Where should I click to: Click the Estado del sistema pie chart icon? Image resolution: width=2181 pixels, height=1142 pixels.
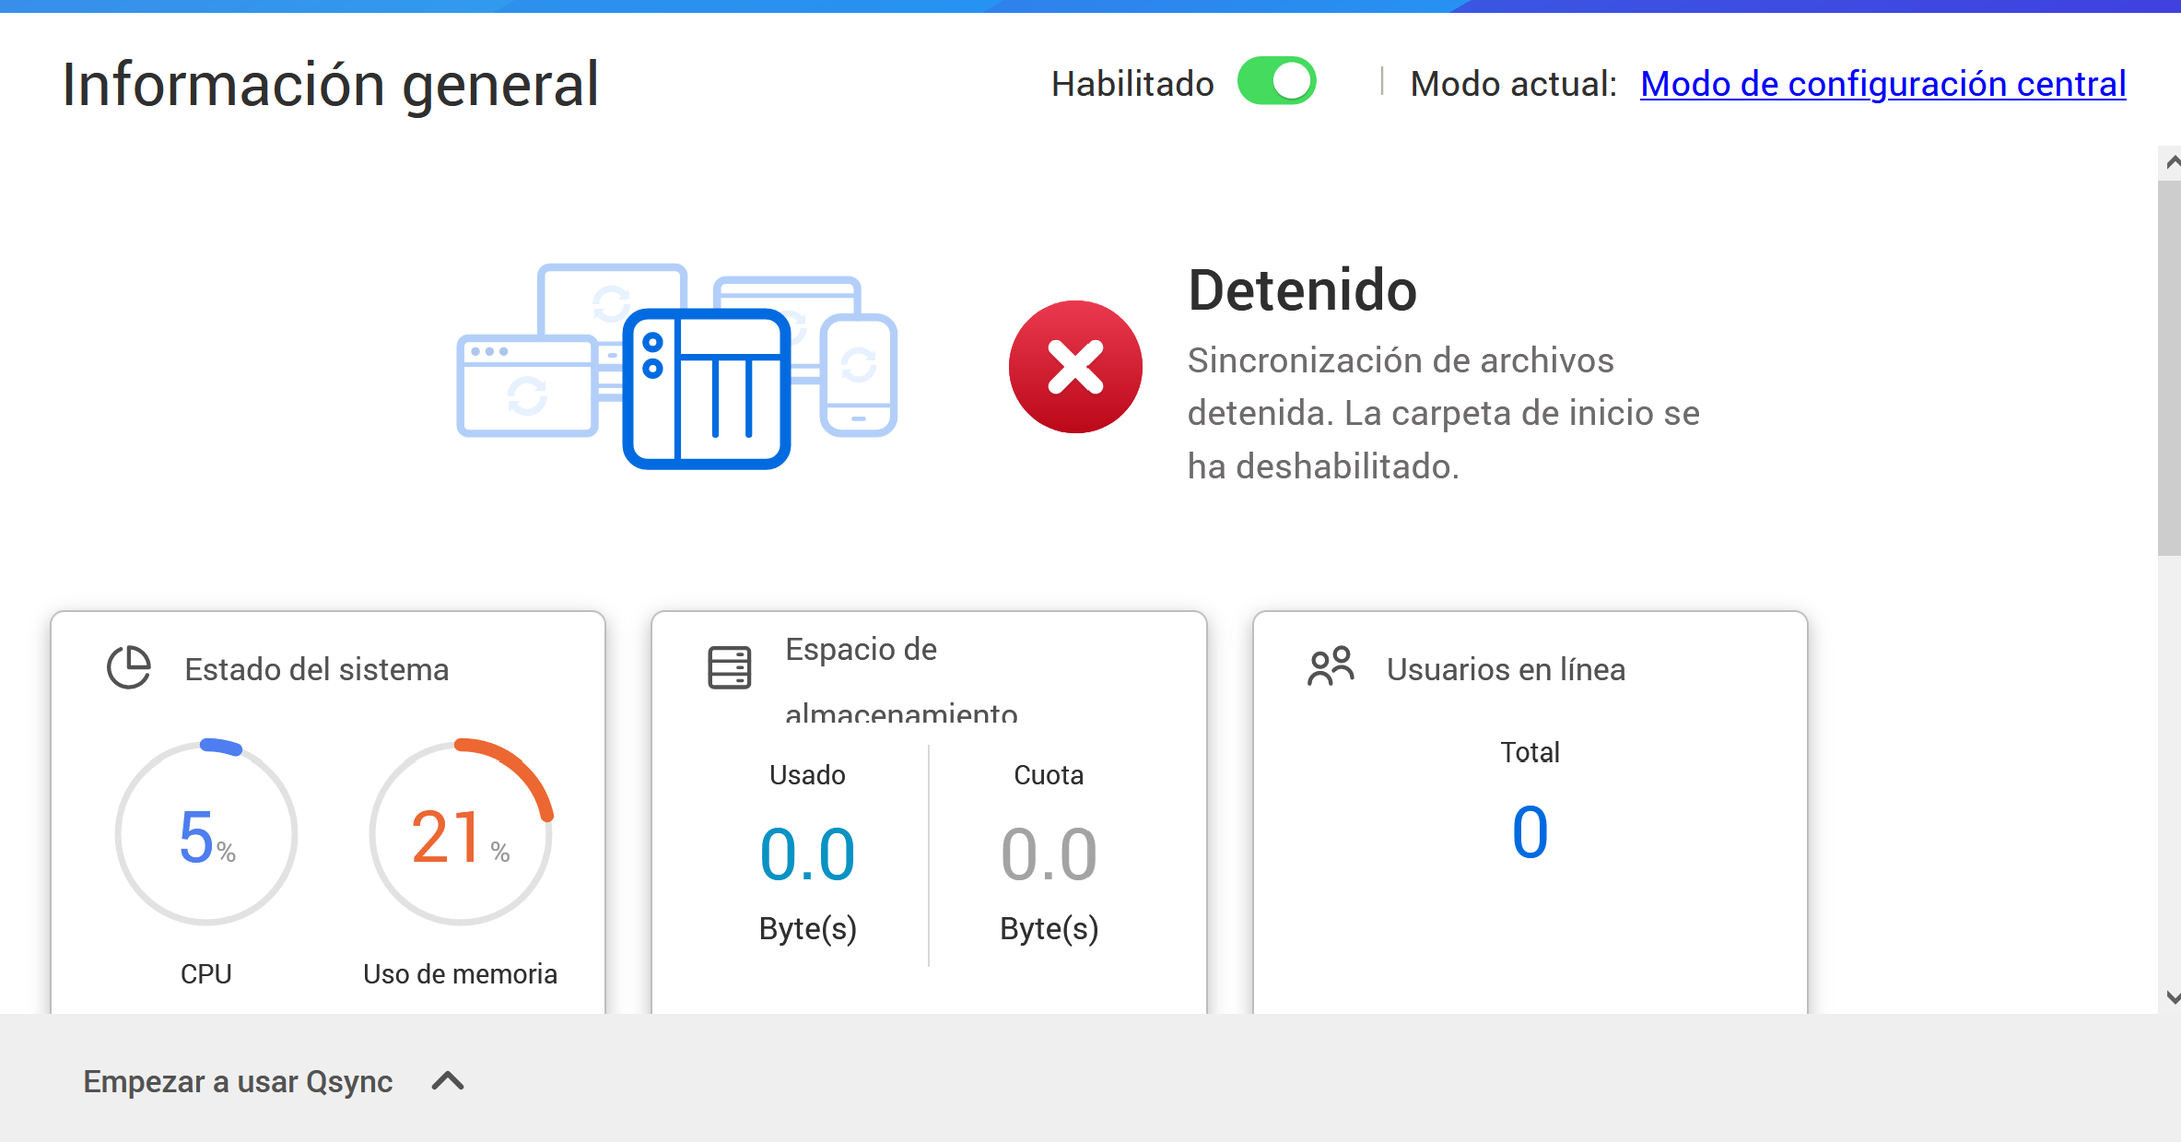pyautogui.click(x=129, y=667)
